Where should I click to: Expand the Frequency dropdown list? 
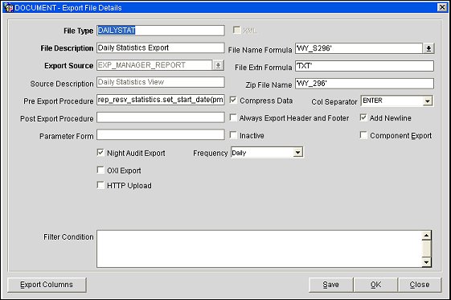click(x=298, y=153)
